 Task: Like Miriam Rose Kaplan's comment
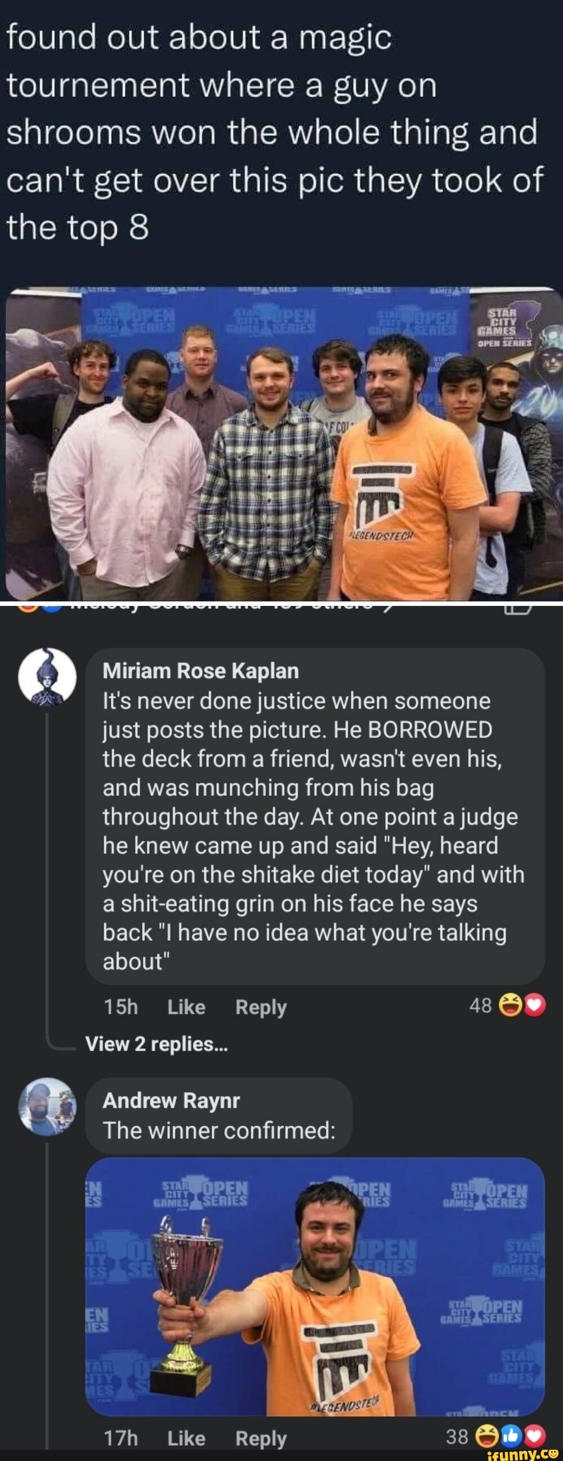coord(186,1007)
